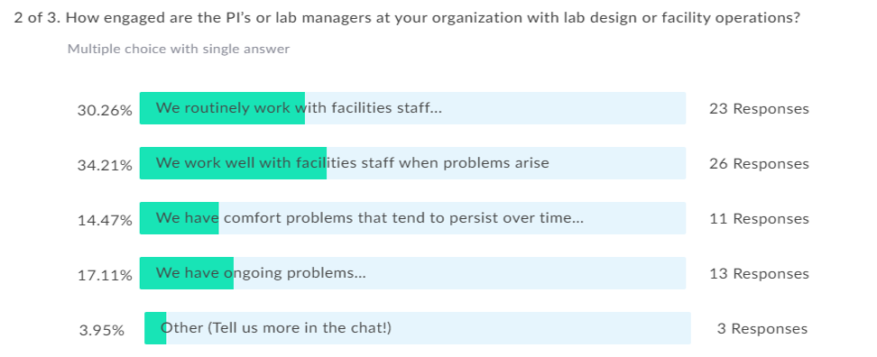Click the 30.26% percentage label
This screenshot has width=877, height=357.
(105, 111)
